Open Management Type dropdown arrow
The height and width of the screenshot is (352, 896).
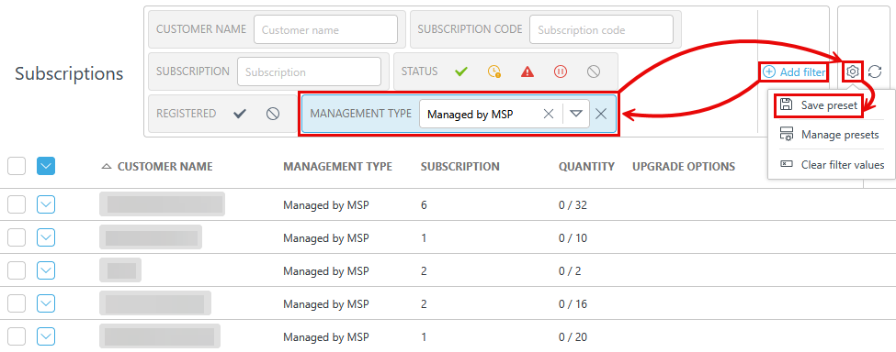(x=576, y=114)
